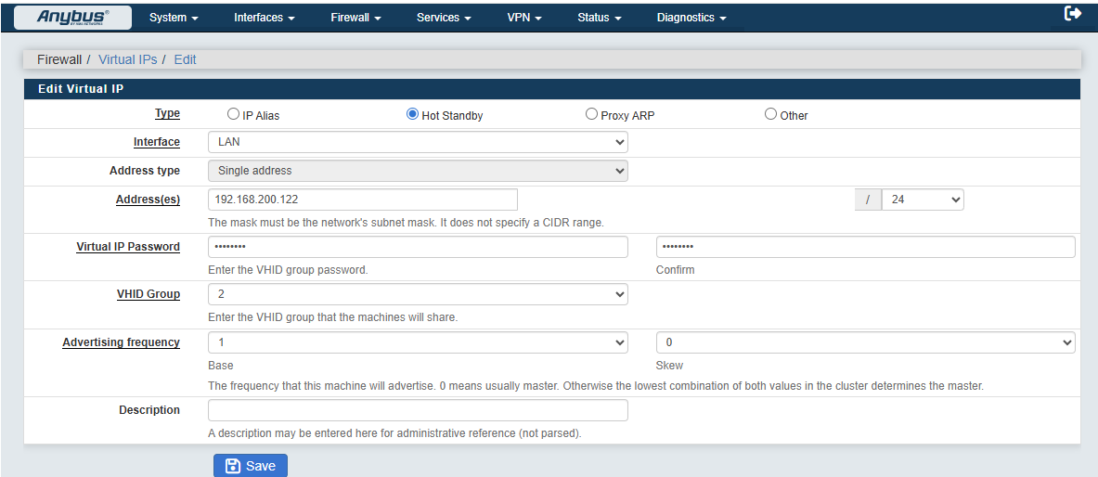Click the Anybus logo

[x=72, y=17]
